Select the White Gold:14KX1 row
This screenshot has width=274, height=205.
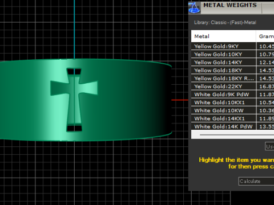232,118
